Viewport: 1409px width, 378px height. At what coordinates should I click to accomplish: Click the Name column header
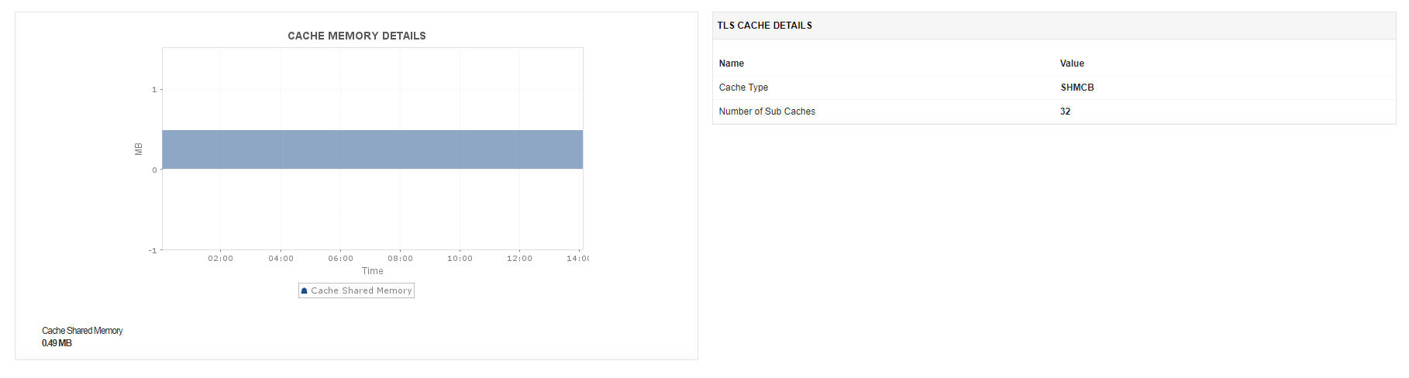(732, 64)
